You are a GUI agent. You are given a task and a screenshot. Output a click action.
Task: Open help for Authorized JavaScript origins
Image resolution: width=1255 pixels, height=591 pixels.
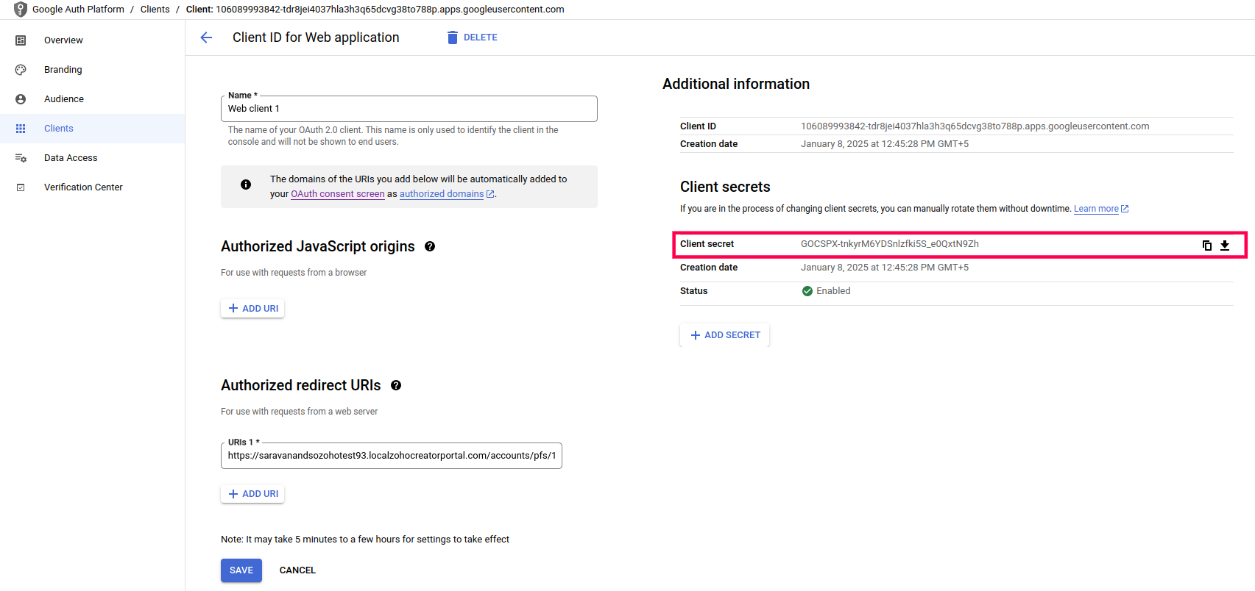click(430, 247)
